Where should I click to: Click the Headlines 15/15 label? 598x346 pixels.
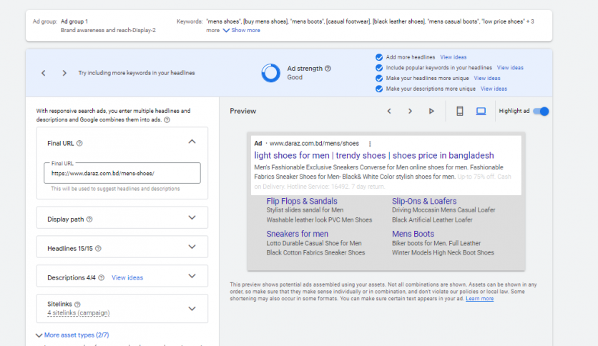pos(70,249)
